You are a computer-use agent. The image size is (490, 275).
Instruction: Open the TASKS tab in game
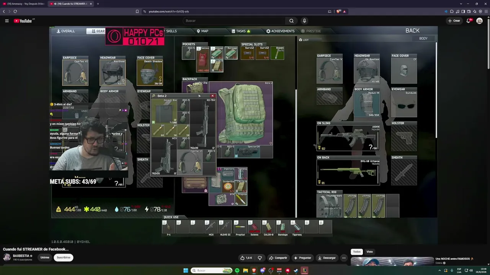coord(241,31)
